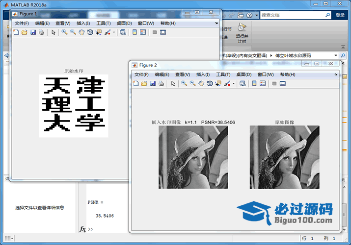Viewport: 351px width, 245px height.
Task: Toggle Edit Plot arrow tool in Figure 2
Action: tap(173, 84)
